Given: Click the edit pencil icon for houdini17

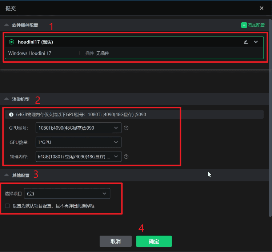Looking at the screenshot, I should click(246, 42).
